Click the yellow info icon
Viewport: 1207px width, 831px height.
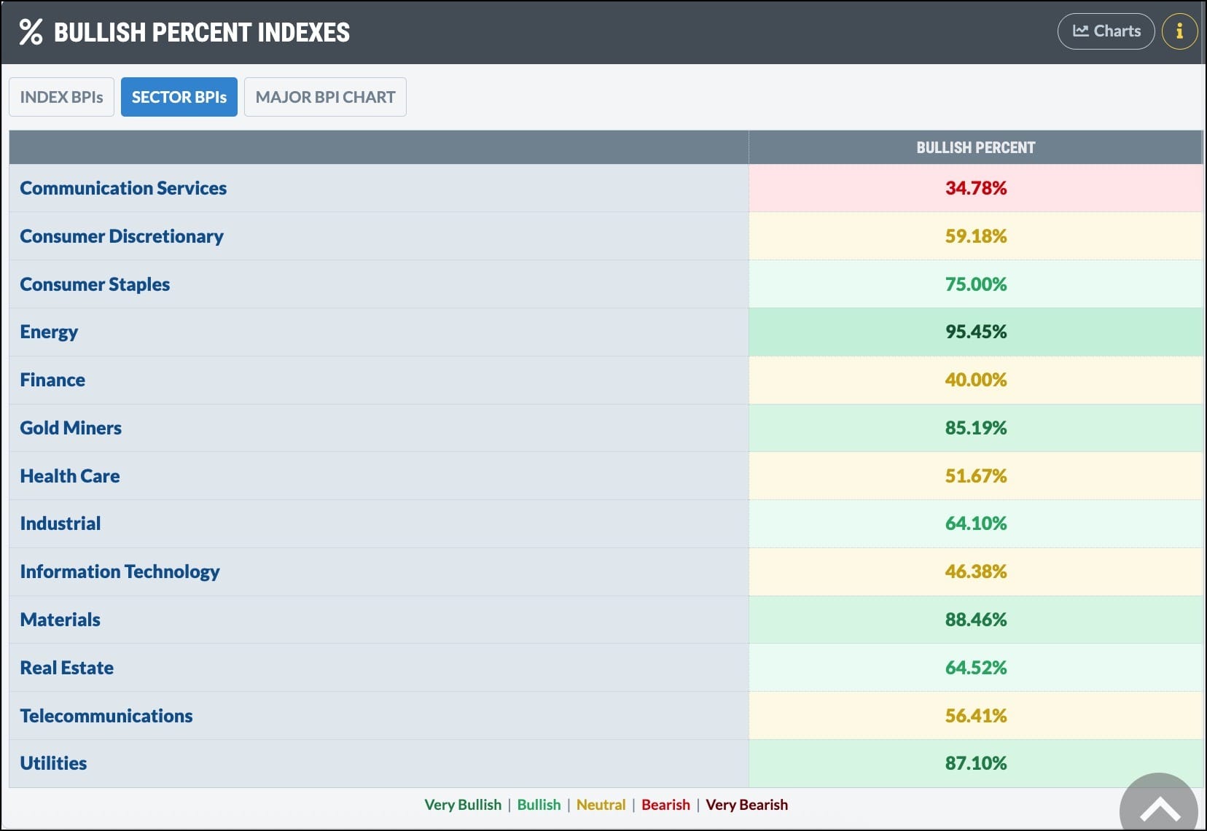pyautogui.click(x=1179, y=31)
